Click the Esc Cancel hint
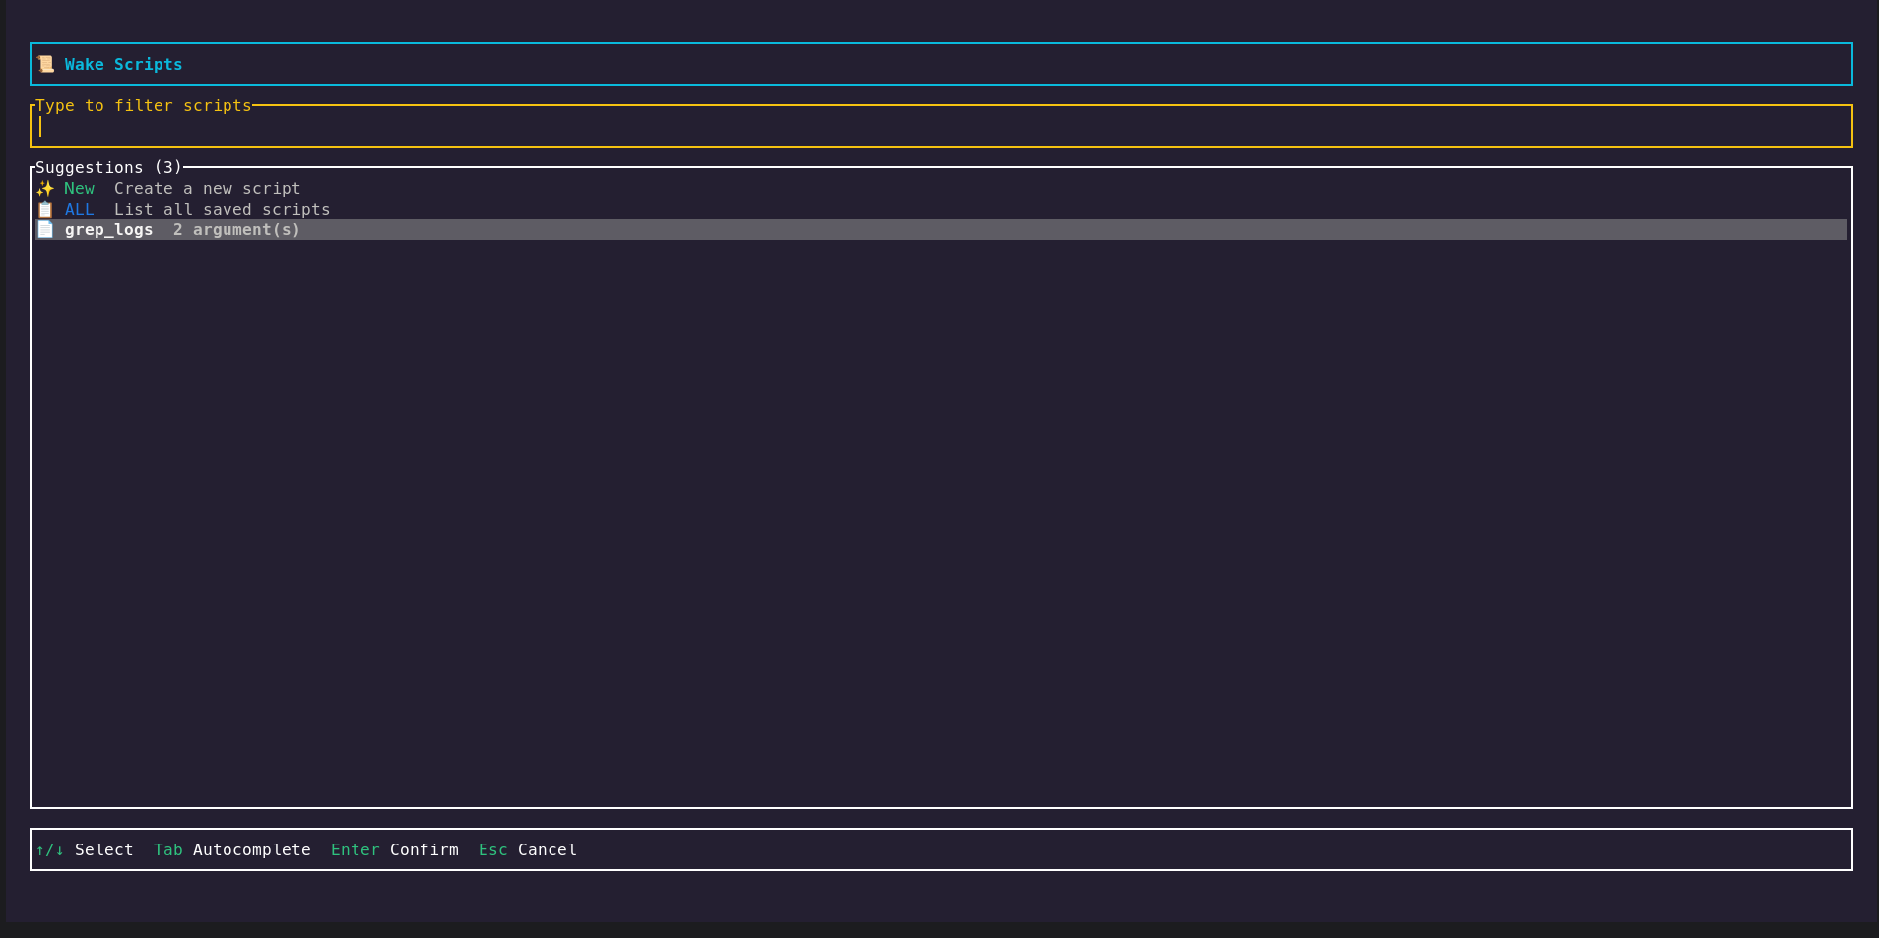 click(x=527, y=849)
